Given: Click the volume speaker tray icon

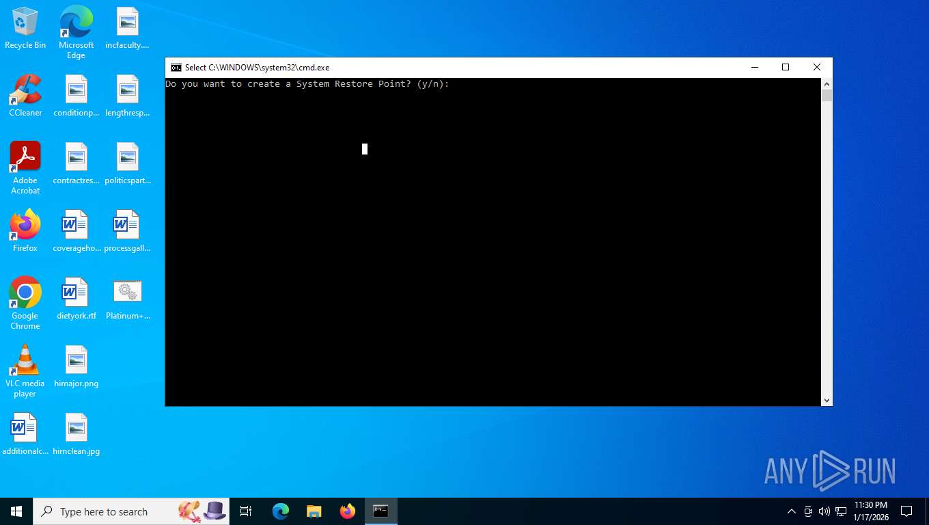Looking at the screenshot, I should point(824,511).
